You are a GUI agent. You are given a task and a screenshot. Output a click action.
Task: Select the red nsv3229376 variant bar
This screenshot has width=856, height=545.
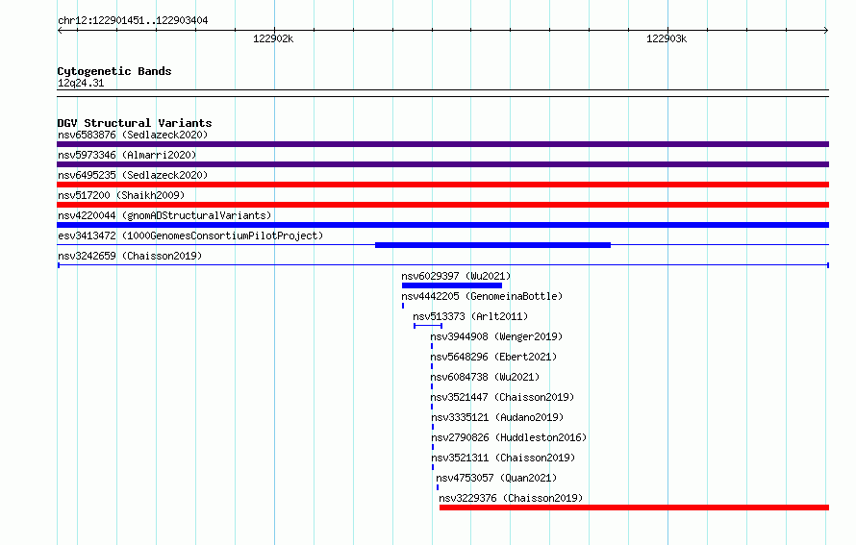point(635,508)
